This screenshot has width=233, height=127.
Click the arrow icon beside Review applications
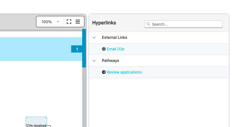click(x=104, y=72)
